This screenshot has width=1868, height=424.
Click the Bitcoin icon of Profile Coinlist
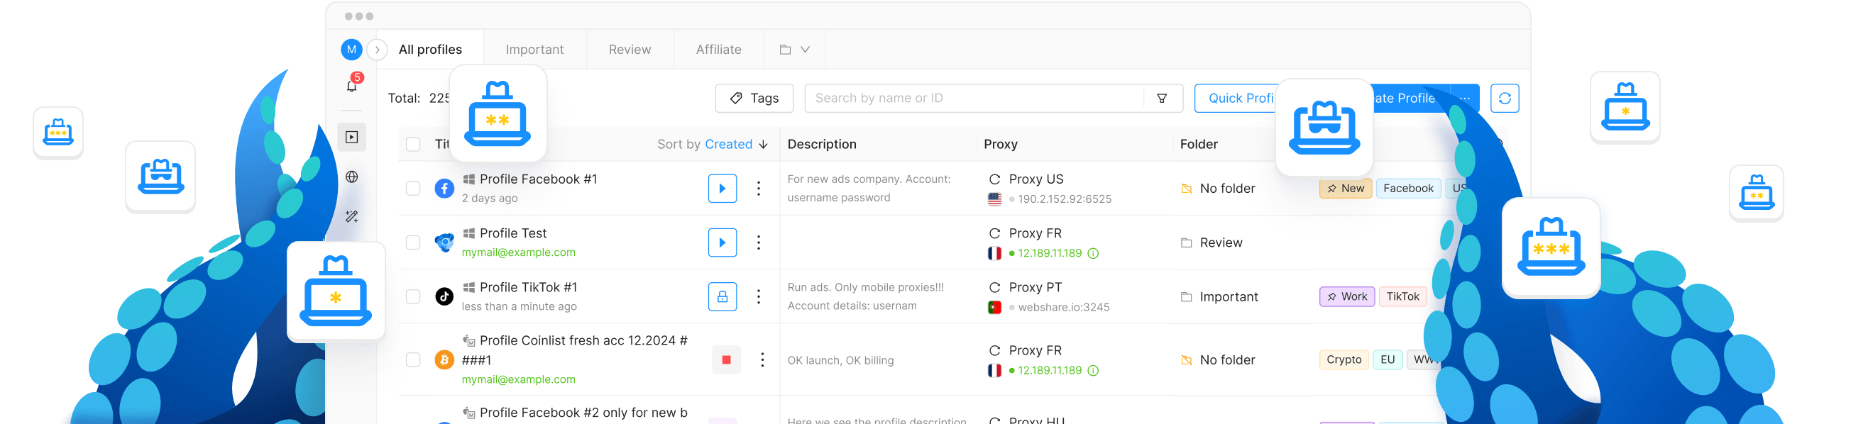click(x=444, y=359)
